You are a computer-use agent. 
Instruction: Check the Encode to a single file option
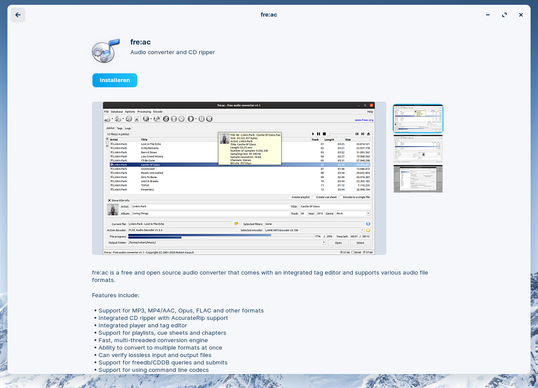click(x=341, y=197)
